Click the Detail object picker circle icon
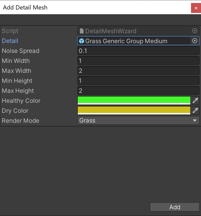Image resolution: width=201 pixels, height=216 pixels. 195,41
